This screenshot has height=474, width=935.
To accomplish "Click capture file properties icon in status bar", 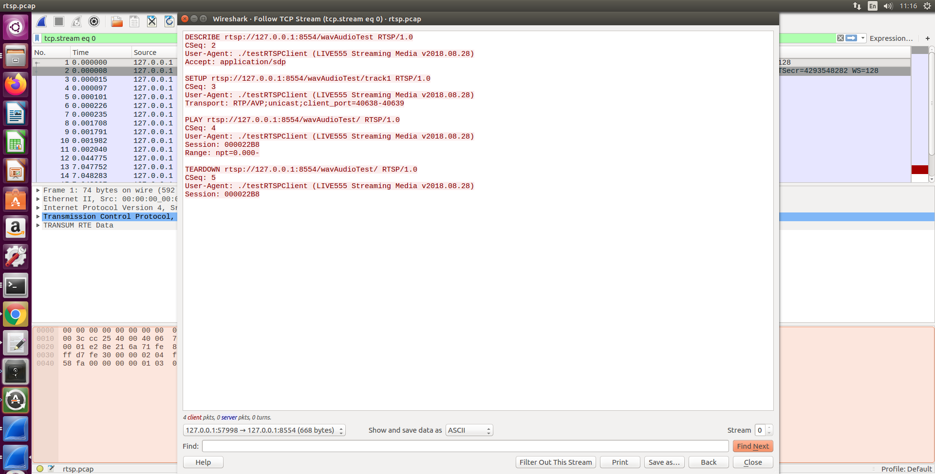I will click(x=51, y=469).
